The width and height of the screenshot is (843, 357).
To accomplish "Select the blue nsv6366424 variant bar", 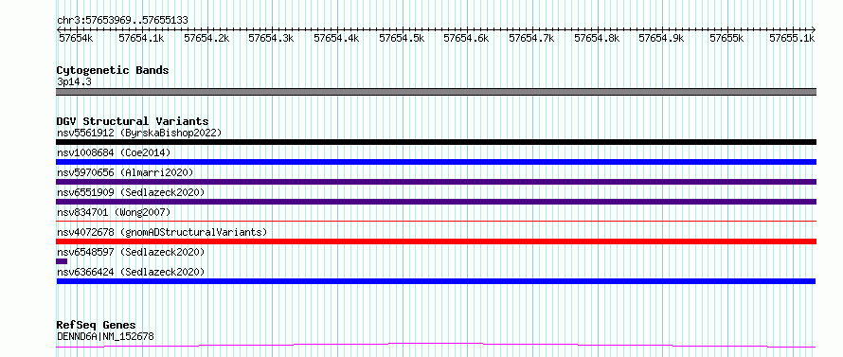I will [436, 281].
